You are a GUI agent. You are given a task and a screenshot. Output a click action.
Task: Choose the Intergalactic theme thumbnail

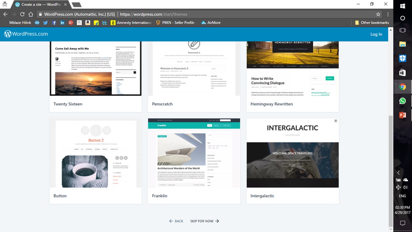point(292,153)
